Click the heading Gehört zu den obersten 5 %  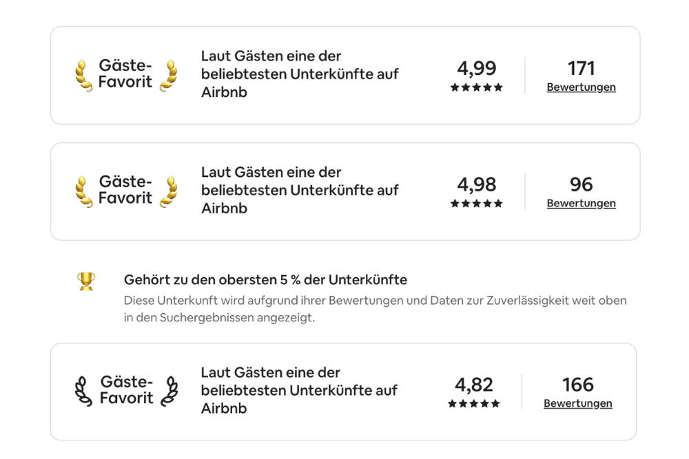point(265,279)
